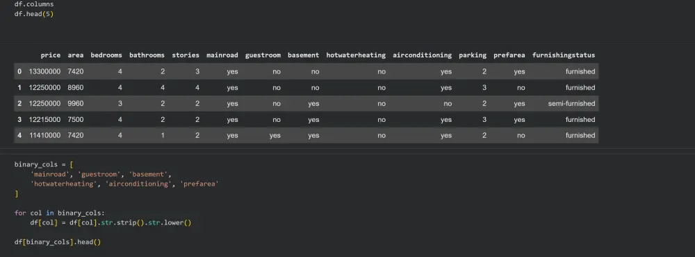Click parking value 3 in row 1

click(x=484, y=88)
